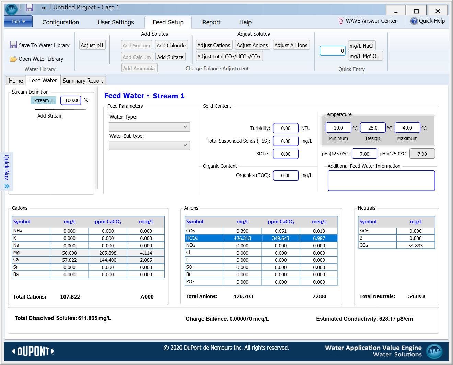Select the Feed Setup ribbon tab

coord(168,22)
